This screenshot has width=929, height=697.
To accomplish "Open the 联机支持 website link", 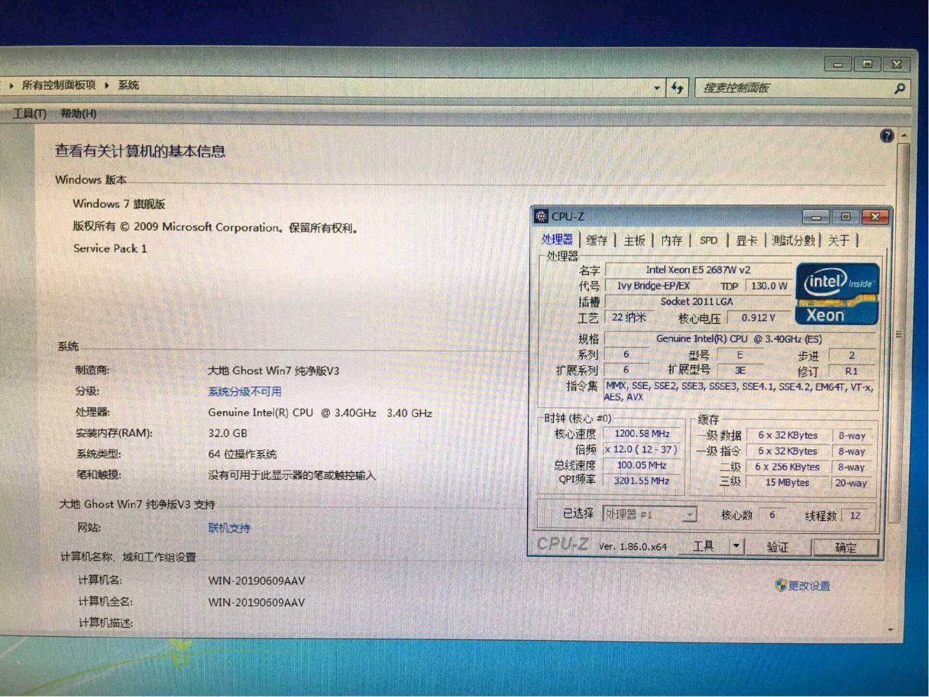I will pyautogui.click(x=229, y=528).
